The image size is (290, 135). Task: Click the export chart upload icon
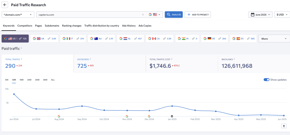point(284,126)
